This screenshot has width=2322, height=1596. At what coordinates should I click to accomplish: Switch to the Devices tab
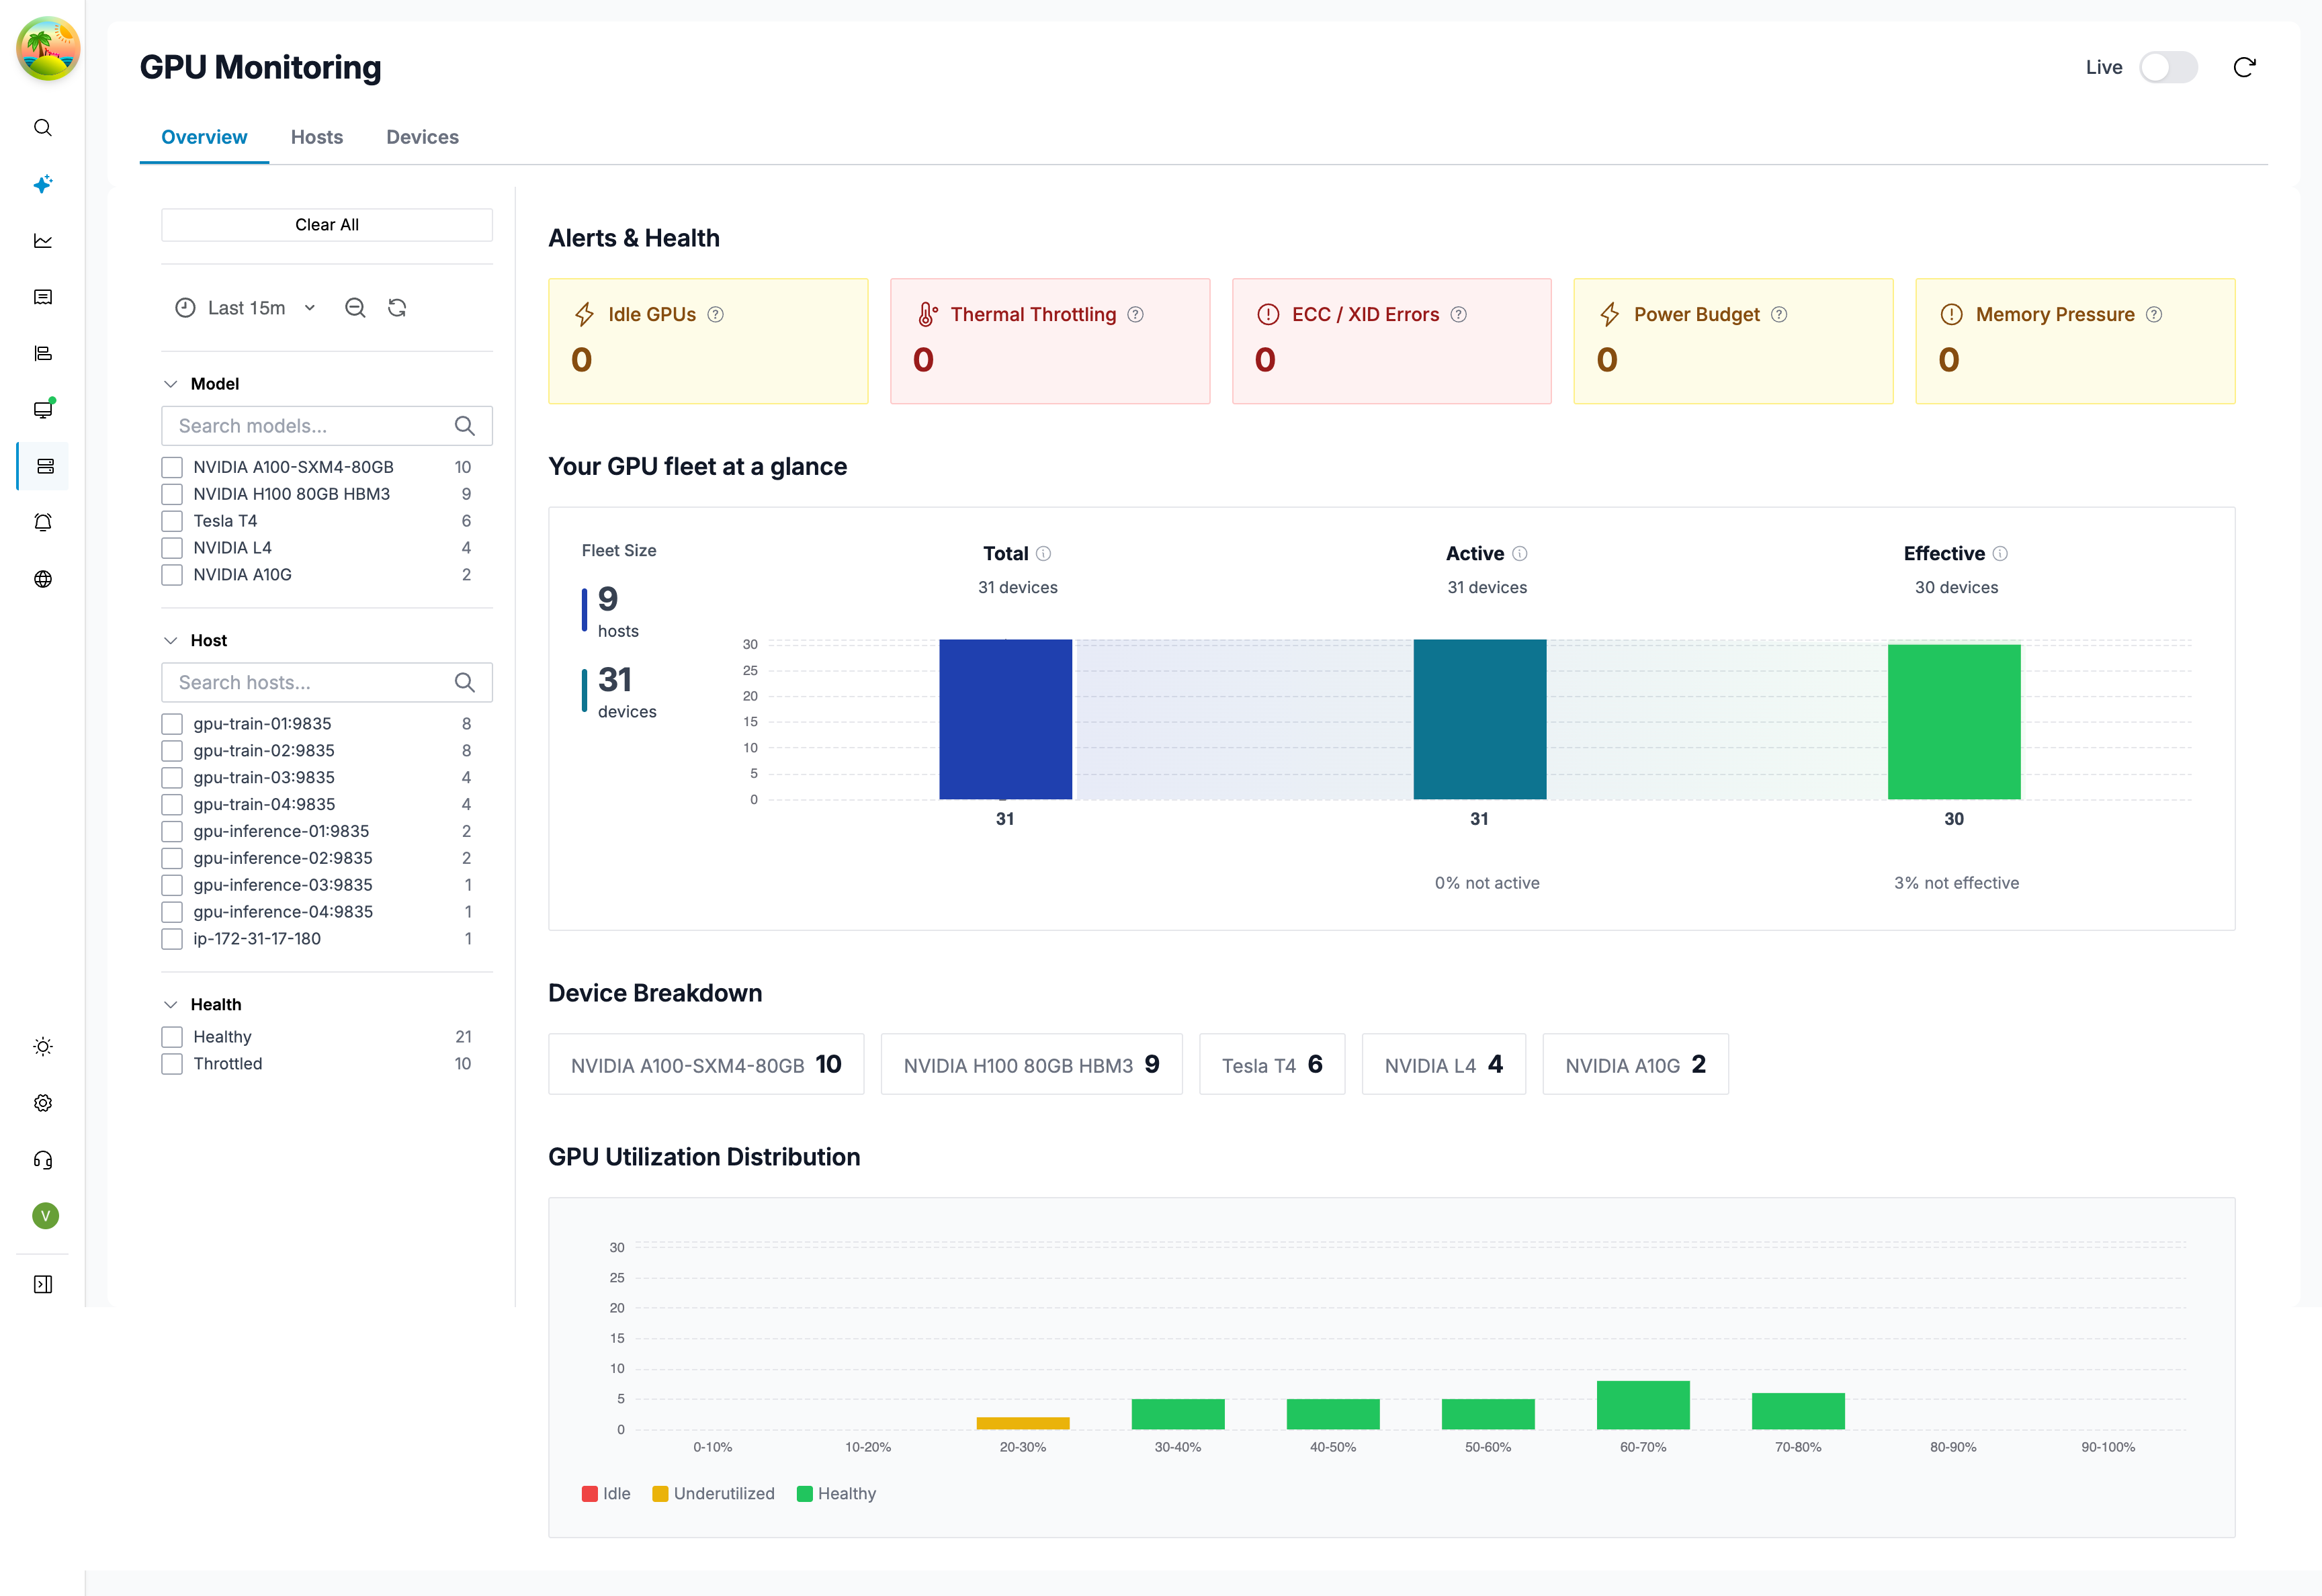pos(422,137)
